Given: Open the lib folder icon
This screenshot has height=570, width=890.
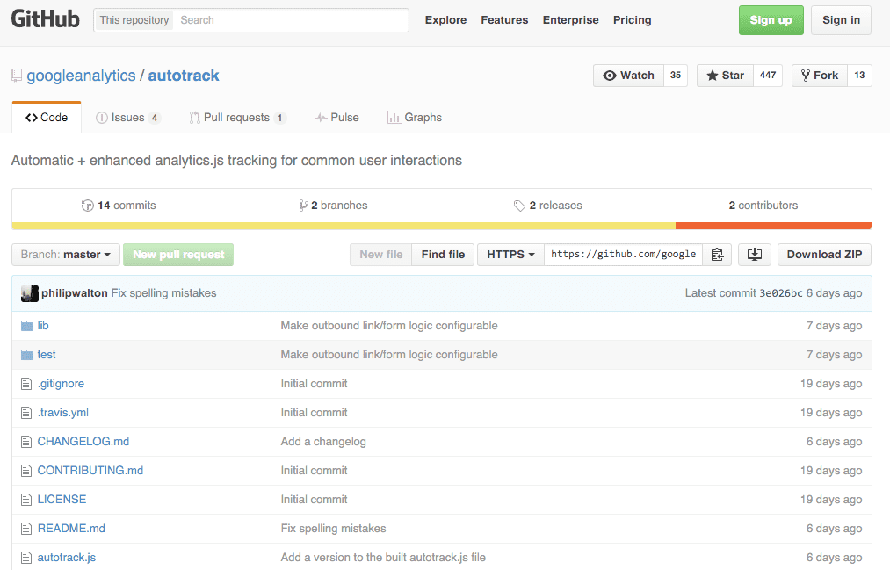Looking at the screenshot, I should (26, 325).
